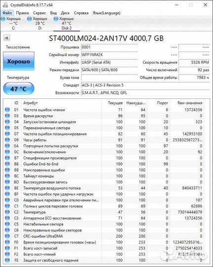
Task: Open the Правка menu
Action: click(22, 13)
